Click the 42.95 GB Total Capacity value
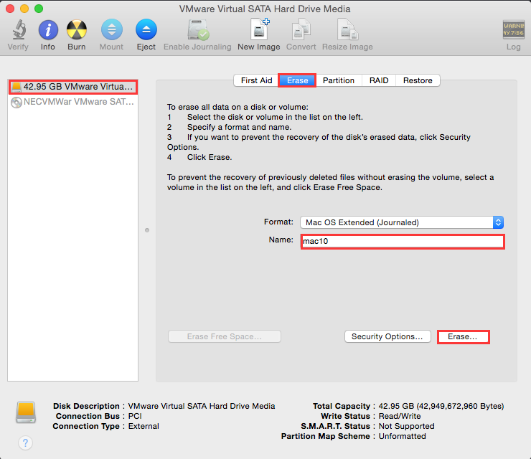 (441, 406)
